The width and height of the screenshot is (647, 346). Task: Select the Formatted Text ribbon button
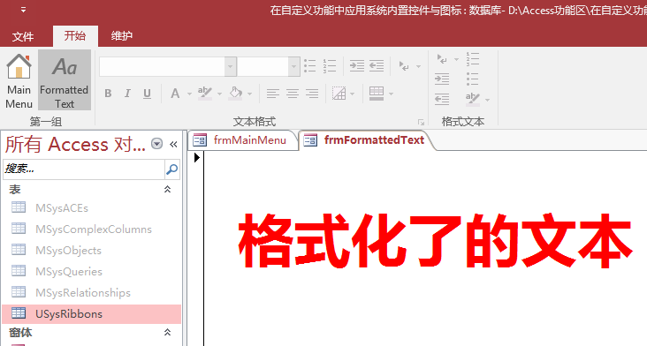coord(65,80)
